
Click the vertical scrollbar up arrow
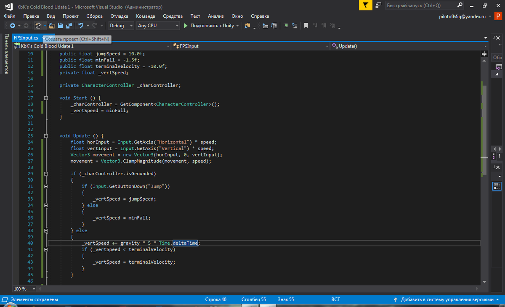(484, 61)
